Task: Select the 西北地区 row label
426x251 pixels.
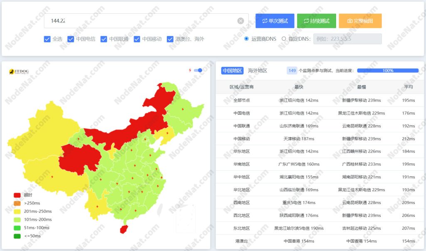Action: pos(242,215)
